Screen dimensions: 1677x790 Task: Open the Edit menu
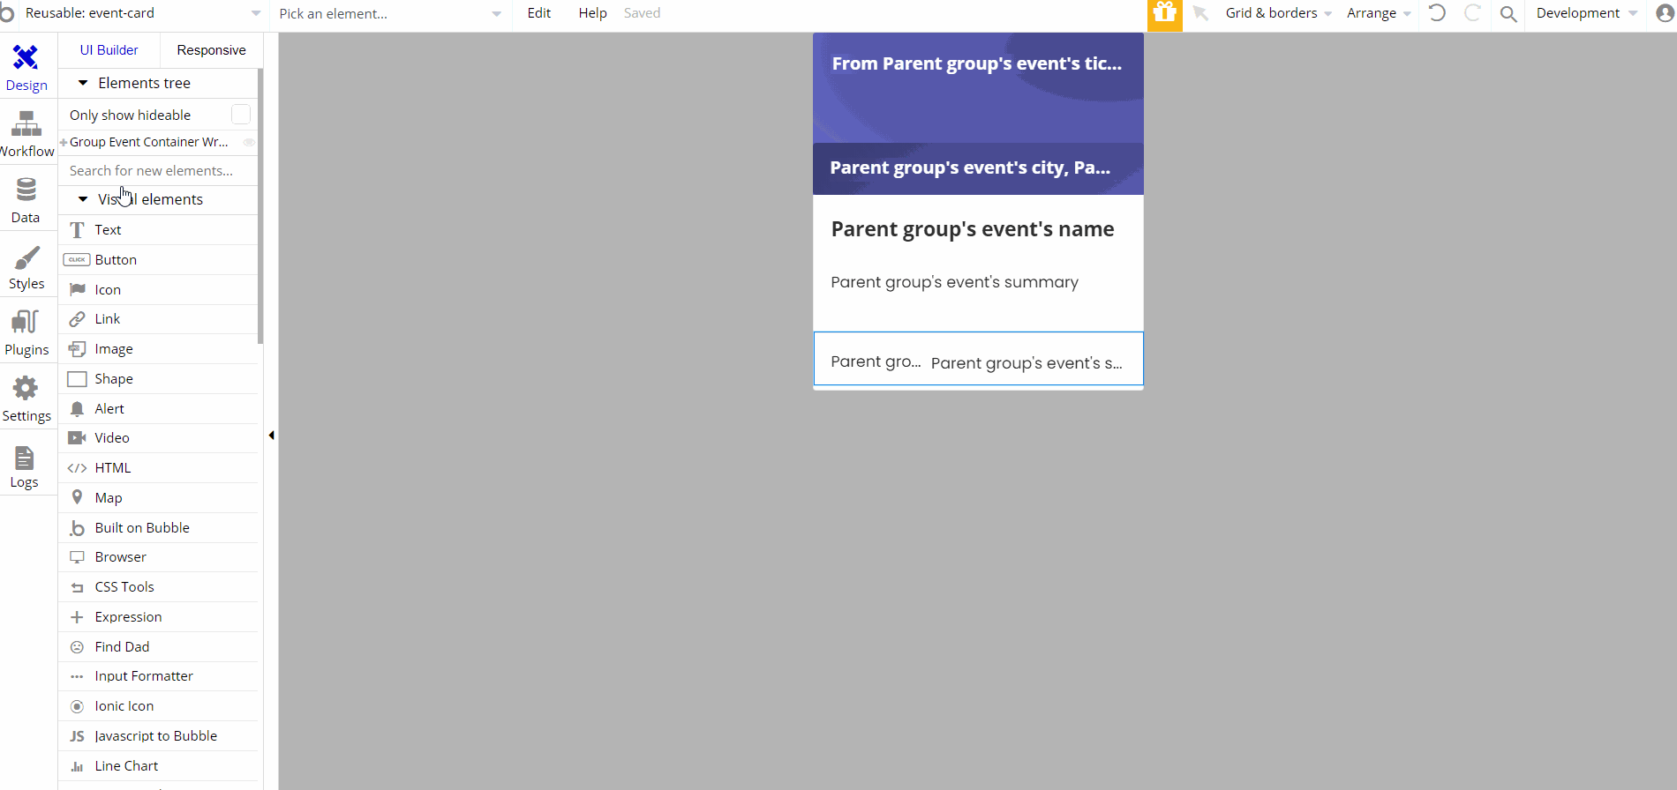pos(539,13)
